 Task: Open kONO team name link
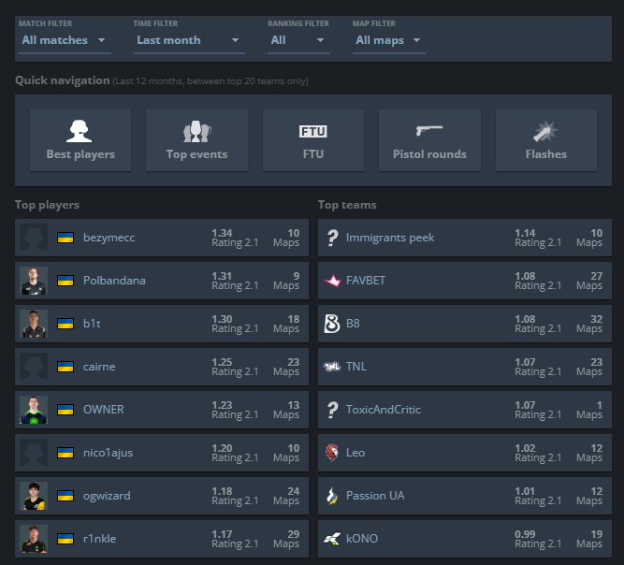click(362, 539)
